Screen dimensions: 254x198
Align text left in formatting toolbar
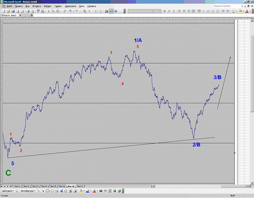pyautogui.click(x=179, y=11)
